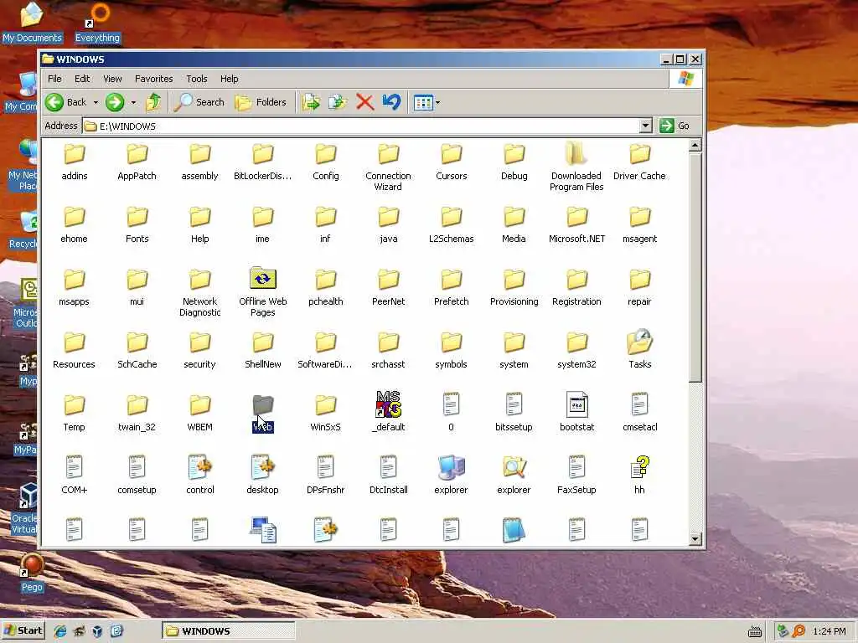Toggle the Folders pane
This screenshot has width=858, height=643.
[x=261, y=102]
